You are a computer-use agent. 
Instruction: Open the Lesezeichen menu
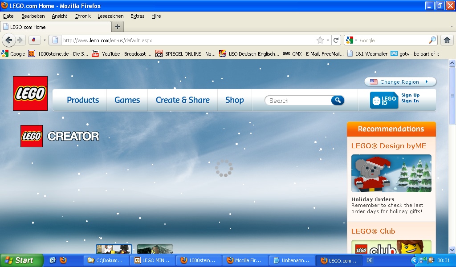pos(110,16)
